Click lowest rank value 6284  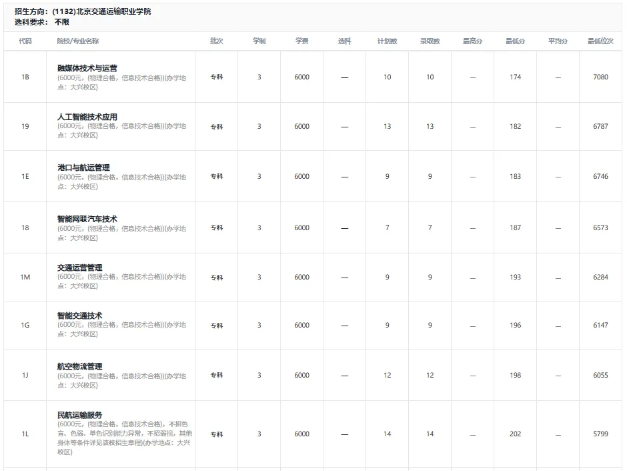point(600,277)
